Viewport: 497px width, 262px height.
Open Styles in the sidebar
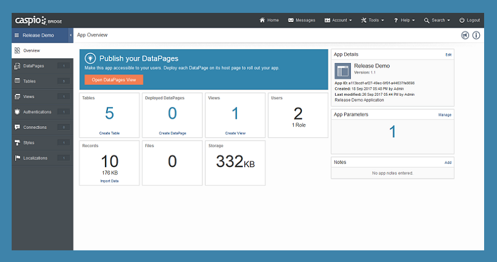point(29,142)
